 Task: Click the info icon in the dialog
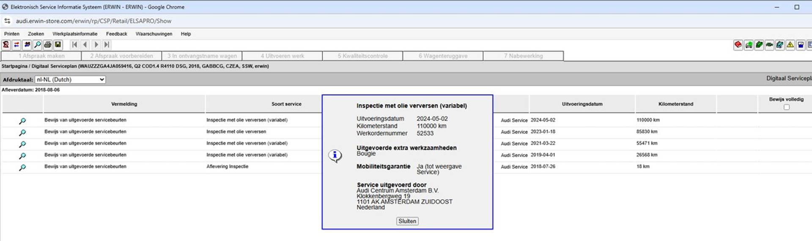tap(335, 156)
